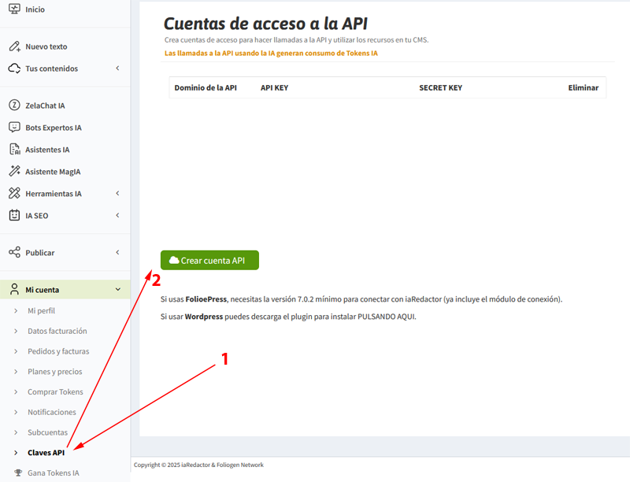The image size is (630, 482).
Task: Collapse Mi cuenta menu arrow
Action: tap(117, 289)
